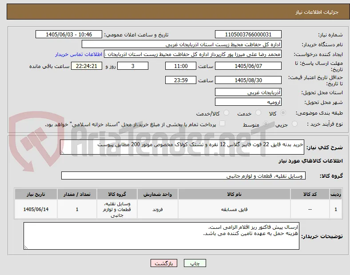The width and height of the screenshot is (350, 275).
Task: Click the delivery province field آذربایجان غربی
Action: [x=248, y=92]
